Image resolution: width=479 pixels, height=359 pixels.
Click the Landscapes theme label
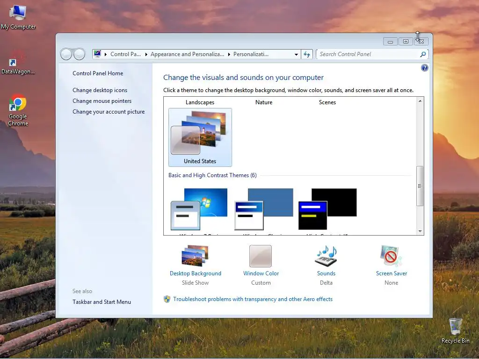pos(200,102)
